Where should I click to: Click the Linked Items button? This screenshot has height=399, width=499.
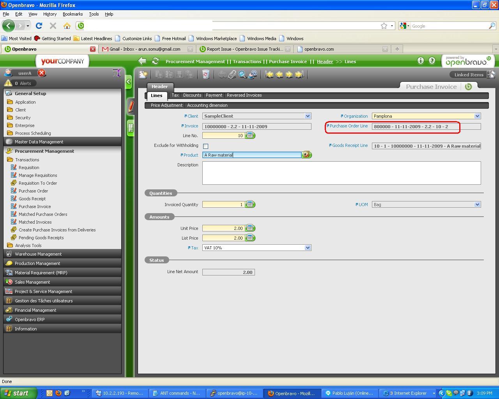coord(469,74)
